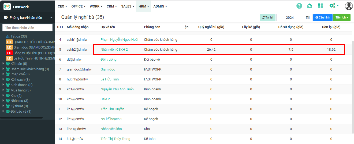This screenshot has width=354, height=144.
Task: Open the HRM menu
Action: click(144, 6)
